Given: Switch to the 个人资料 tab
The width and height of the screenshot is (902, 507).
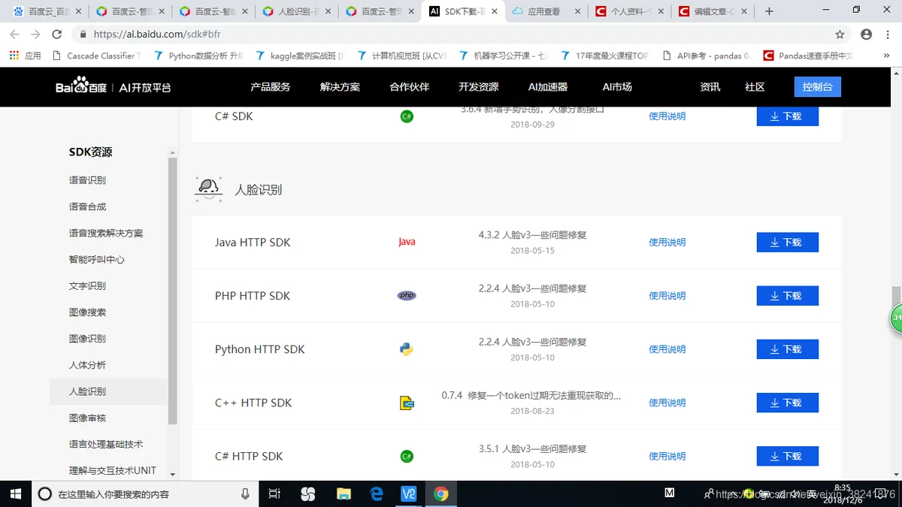Looking at the screenshot, I should point(629,11).
